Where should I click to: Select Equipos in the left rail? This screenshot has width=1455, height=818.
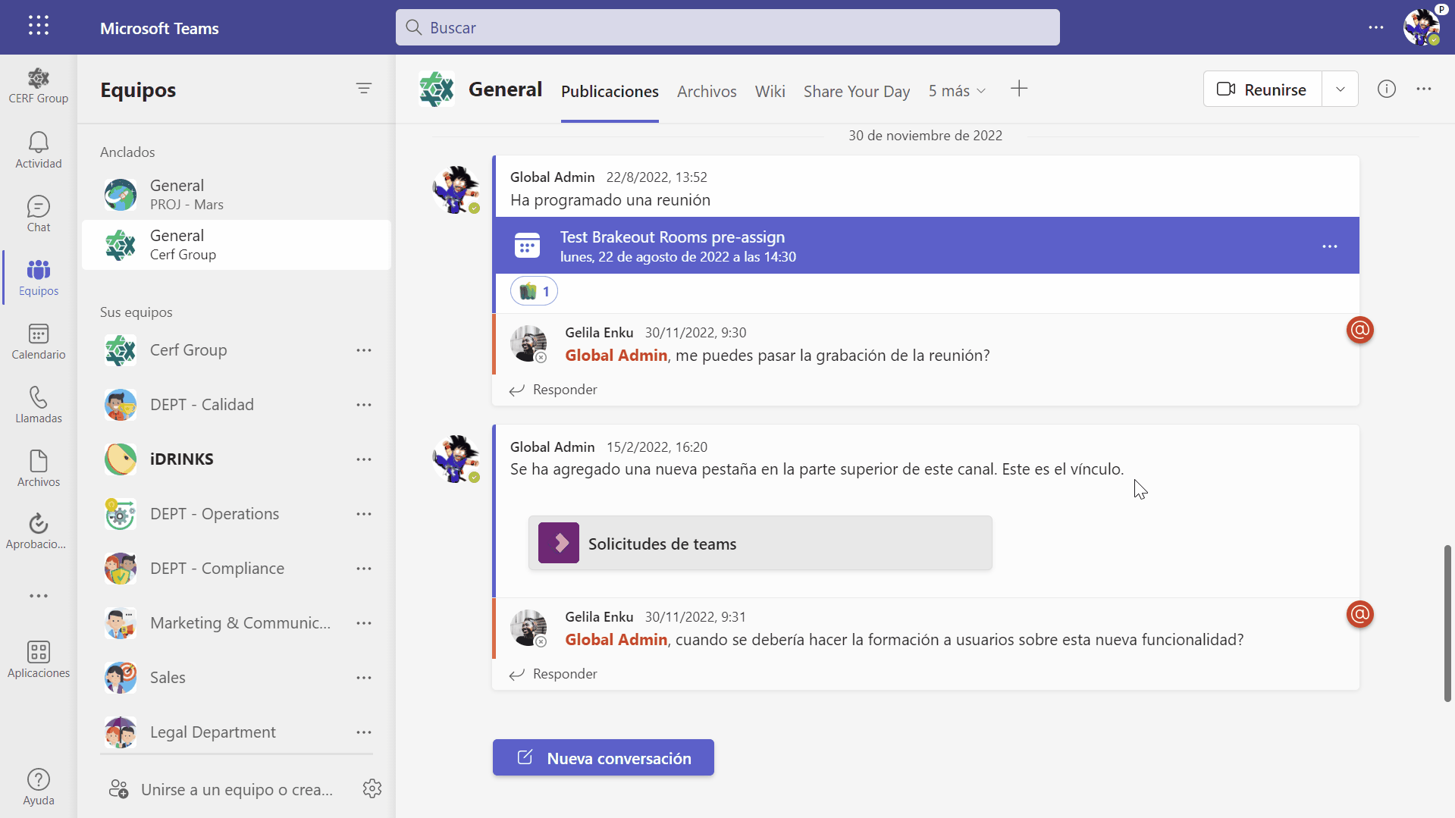click(39, 277)
